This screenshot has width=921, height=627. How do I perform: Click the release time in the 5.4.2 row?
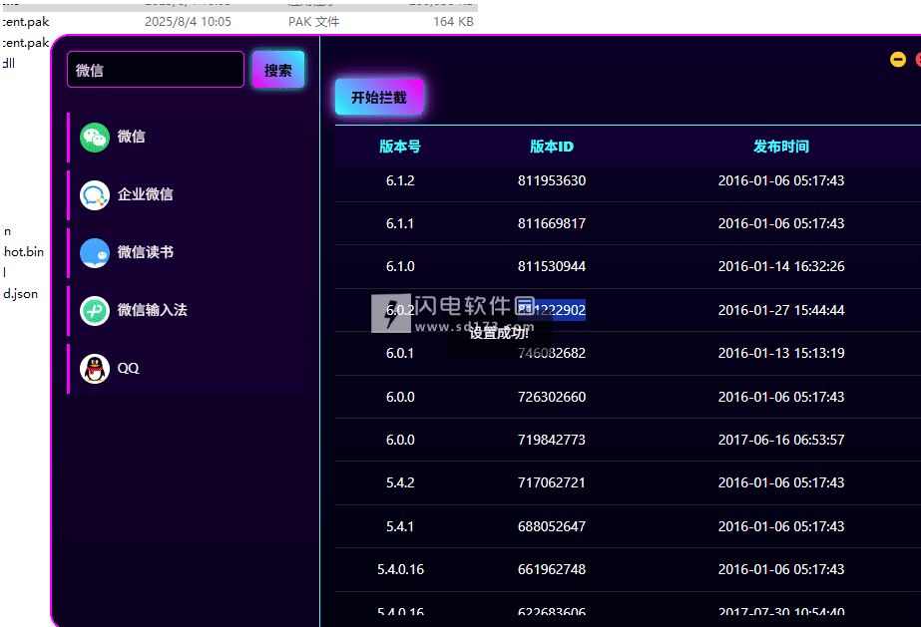point(781,482)
